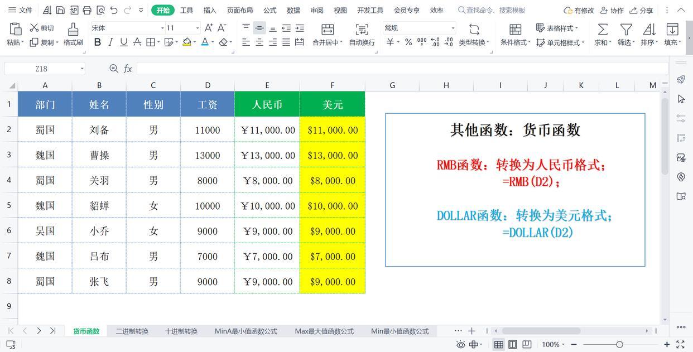Toggle middle vertical alignment
This screenshot has width=693, height=352.
259,28
